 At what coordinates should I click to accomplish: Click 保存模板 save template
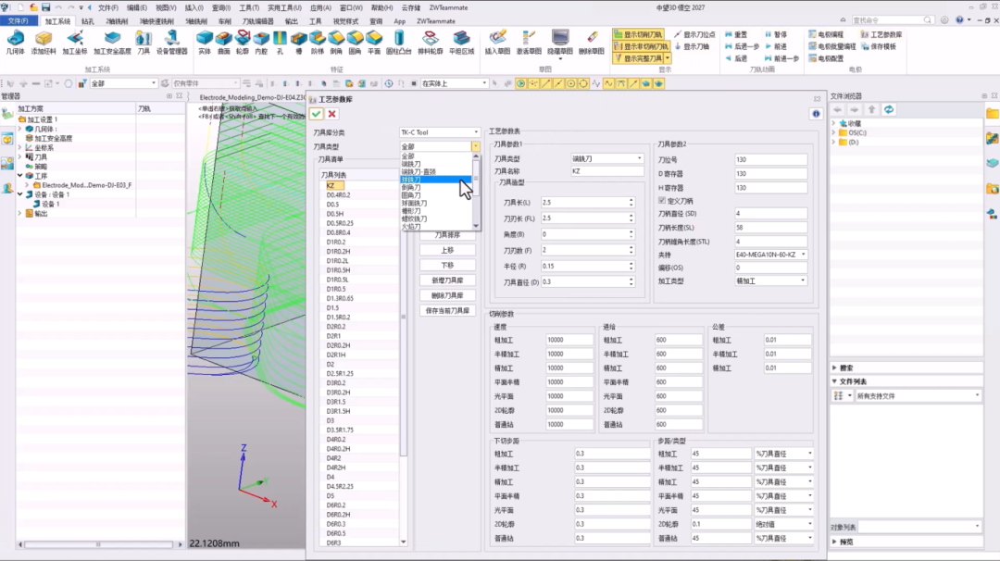click(x=879, y=46)
